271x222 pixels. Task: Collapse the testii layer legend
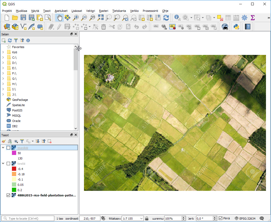click(x=3, y=163)
